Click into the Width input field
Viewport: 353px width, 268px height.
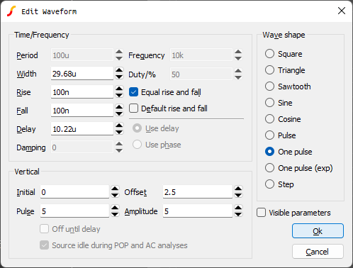(x=82, y=74)
